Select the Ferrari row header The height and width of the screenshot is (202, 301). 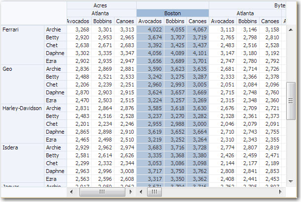(x=23, y=45)
